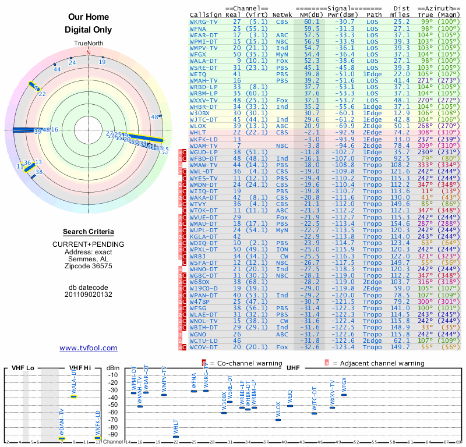
Task: Click the co-channel warning legend icon
Action: point(204,363)
